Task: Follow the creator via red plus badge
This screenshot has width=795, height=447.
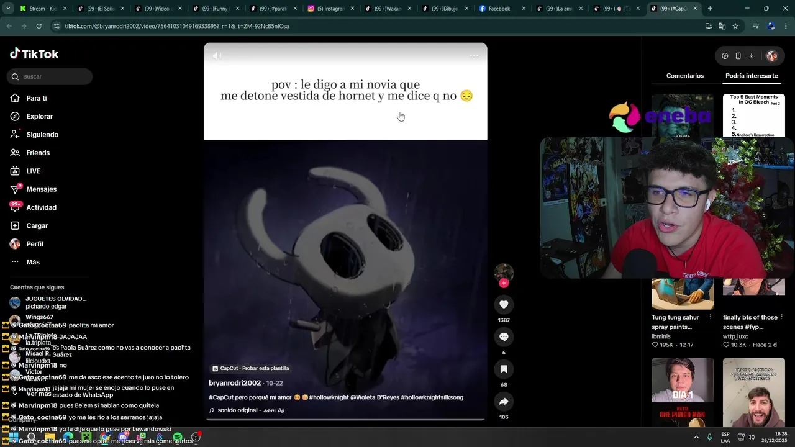Action: (504, 283)
